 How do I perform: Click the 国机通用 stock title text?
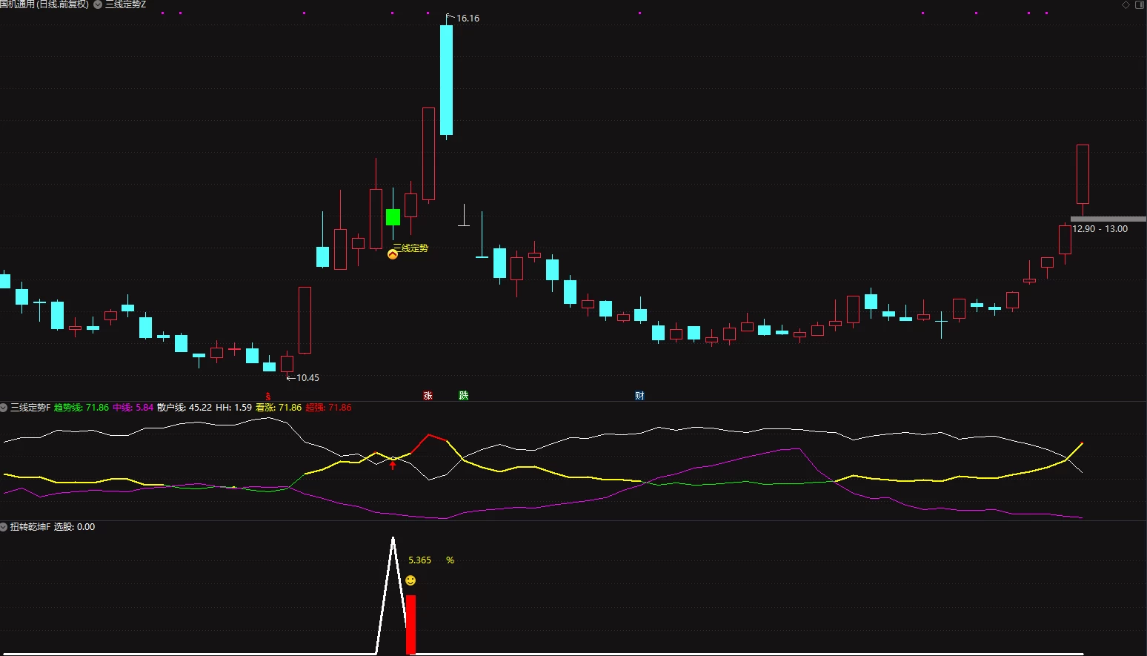(x=18, y=4)
